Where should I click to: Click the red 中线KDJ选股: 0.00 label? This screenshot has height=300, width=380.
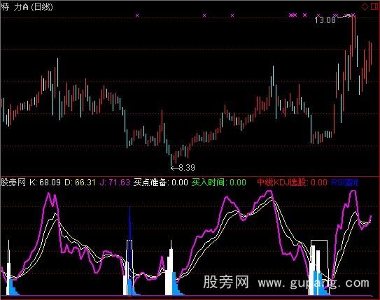[292, 182]
